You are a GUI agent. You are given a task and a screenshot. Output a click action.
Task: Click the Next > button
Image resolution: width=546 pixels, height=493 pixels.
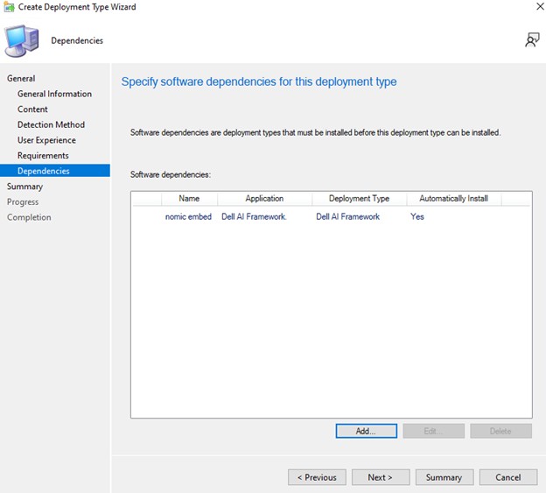coord(380,477)
